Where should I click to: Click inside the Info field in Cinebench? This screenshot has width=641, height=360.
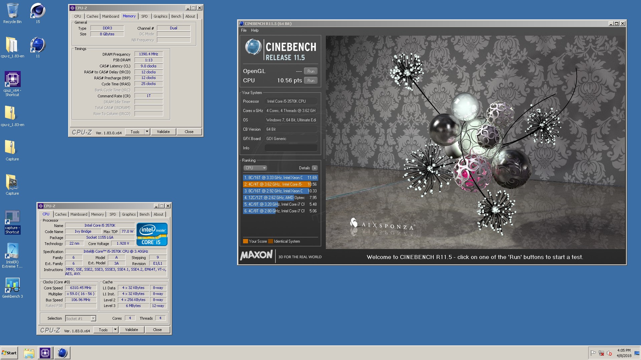291,148
